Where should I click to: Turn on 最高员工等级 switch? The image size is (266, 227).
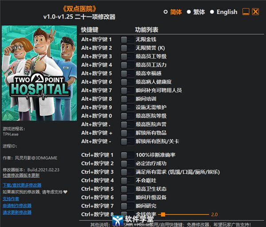click(x=127, y=57)
